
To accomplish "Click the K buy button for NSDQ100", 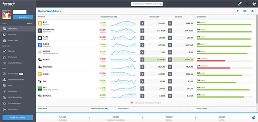I will point(170,67).
